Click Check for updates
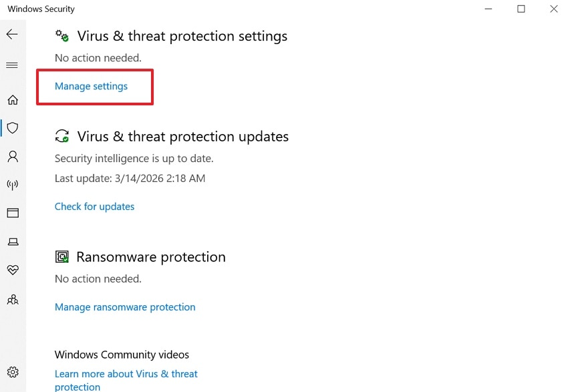The image size is (568, 392). (94, 207)
